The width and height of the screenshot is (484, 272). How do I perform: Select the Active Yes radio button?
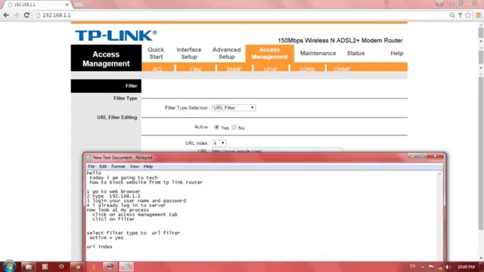[x=217, y=127]
